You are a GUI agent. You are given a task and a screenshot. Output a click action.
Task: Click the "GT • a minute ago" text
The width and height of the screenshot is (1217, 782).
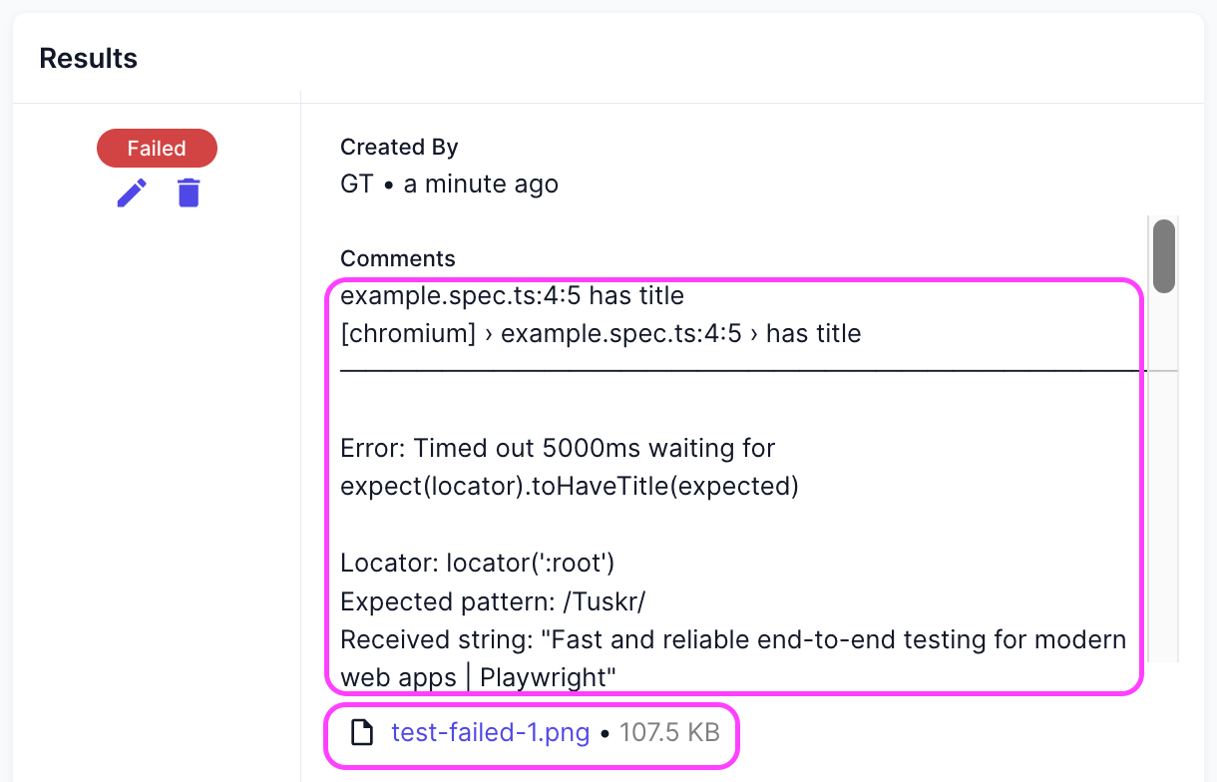coord(449,185)
